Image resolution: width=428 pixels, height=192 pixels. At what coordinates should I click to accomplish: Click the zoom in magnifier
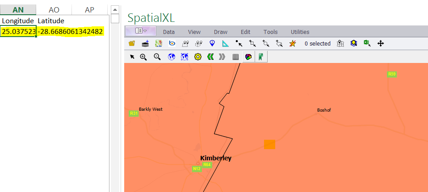tap(143, 57)
